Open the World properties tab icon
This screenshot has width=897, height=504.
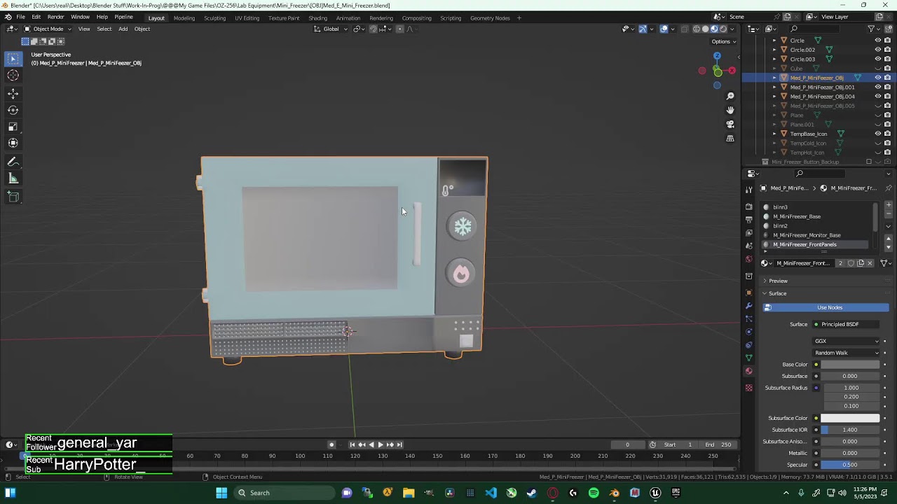click(748, 259)
